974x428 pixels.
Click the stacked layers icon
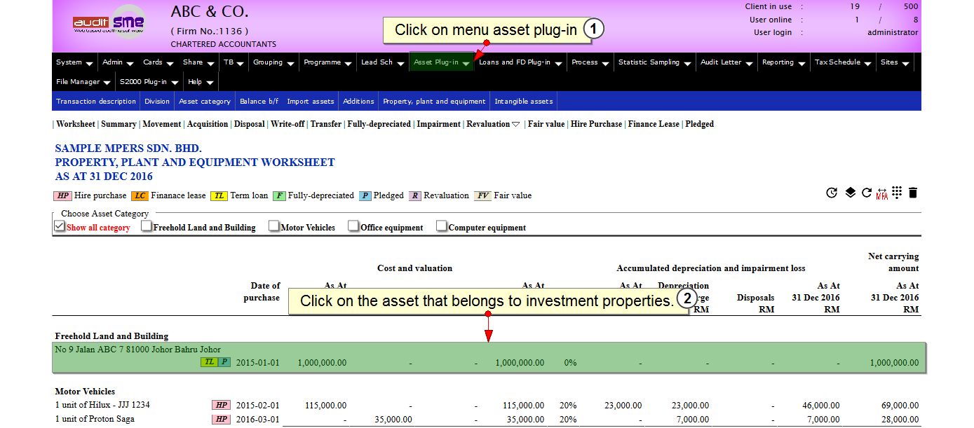tap(850, 193)
